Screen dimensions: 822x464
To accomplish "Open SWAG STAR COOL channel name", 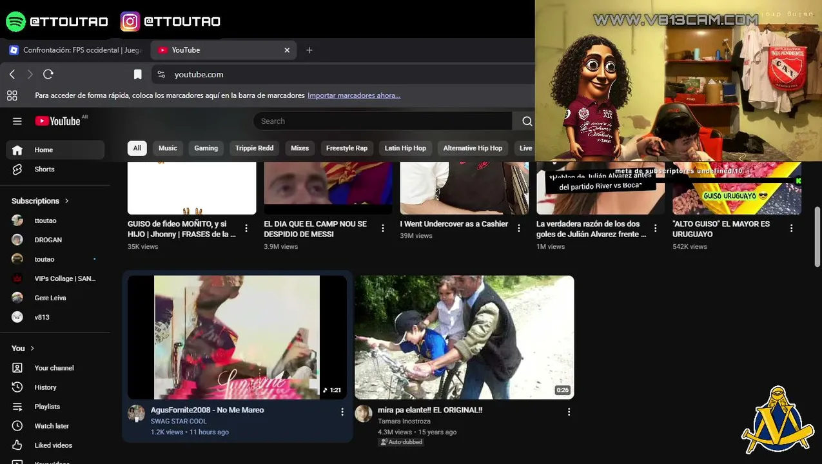I will pos(179,421).
